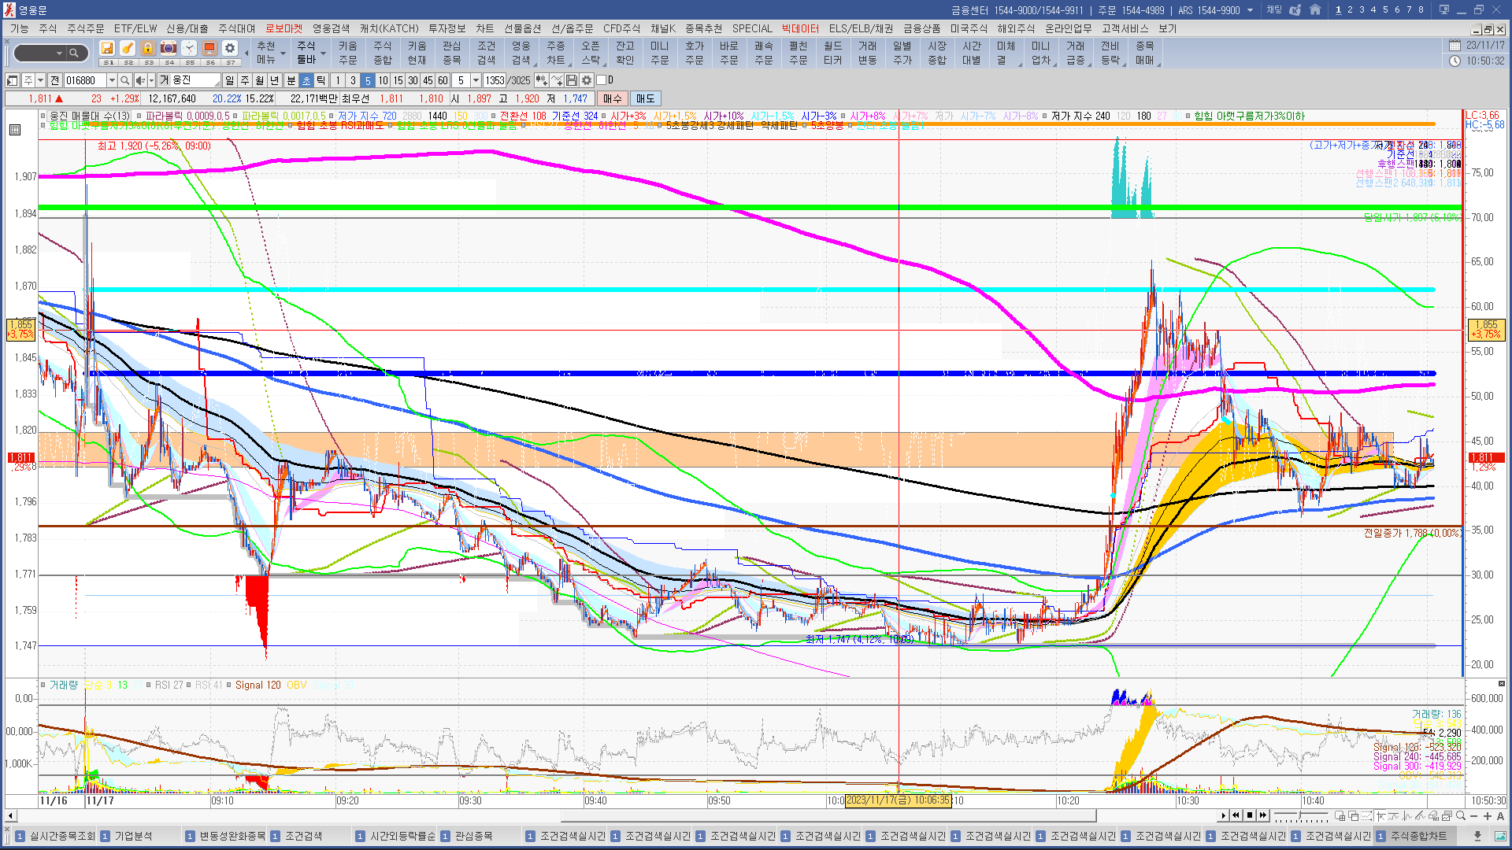Adjust the playback speed slider

[1299, 815]
